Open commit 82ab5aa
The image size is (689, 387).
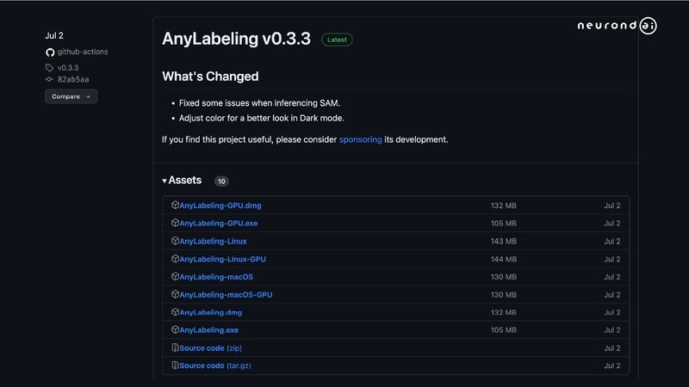[x=73, y=79]
